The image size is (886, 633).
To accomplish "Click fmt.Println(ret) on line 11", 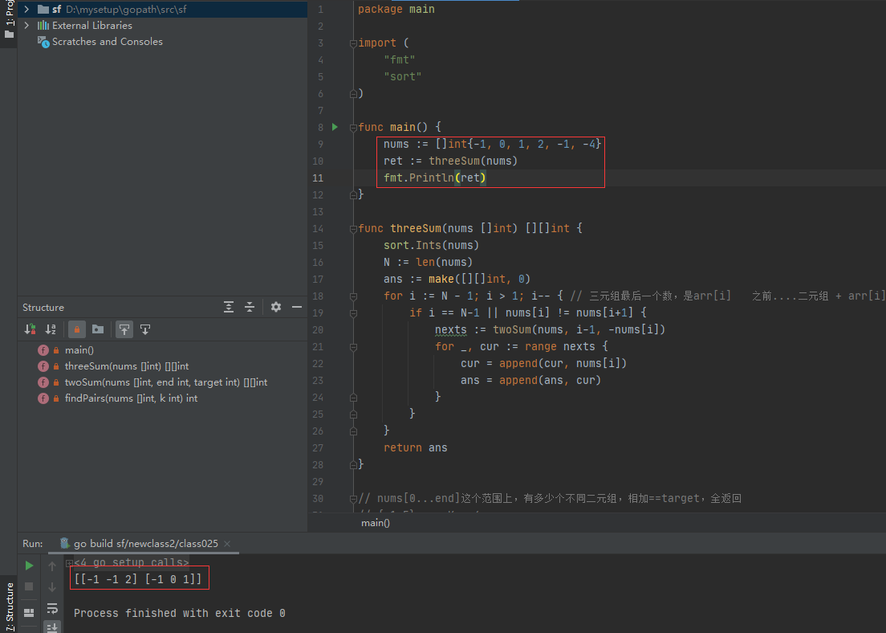I will click(x=434, y=178).
